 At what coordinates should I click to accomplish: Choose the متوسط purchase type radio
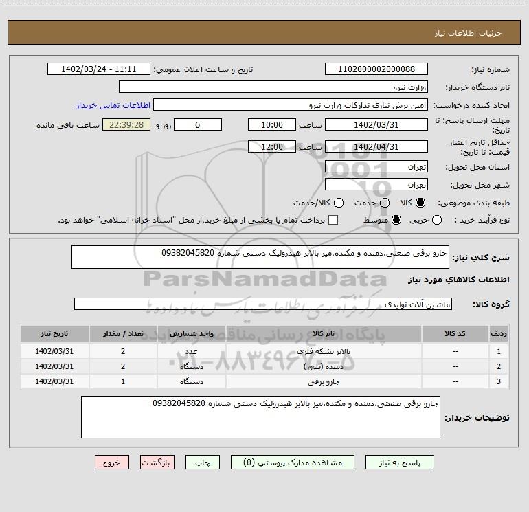[x=396, y=220]
